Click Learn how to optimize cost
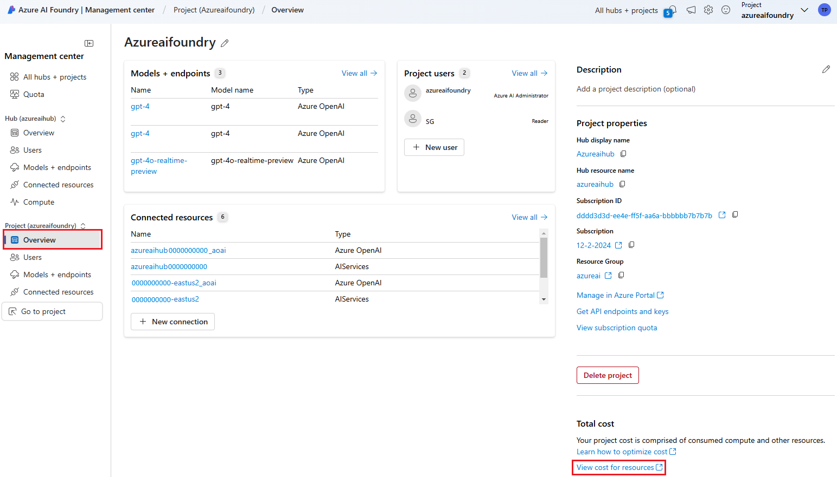This screenshot has height=477, width=837. (626, 452)
